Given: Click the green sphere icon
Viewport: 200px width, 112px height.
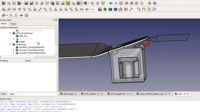Looking at the screenshot, I should tap(105, 9).
